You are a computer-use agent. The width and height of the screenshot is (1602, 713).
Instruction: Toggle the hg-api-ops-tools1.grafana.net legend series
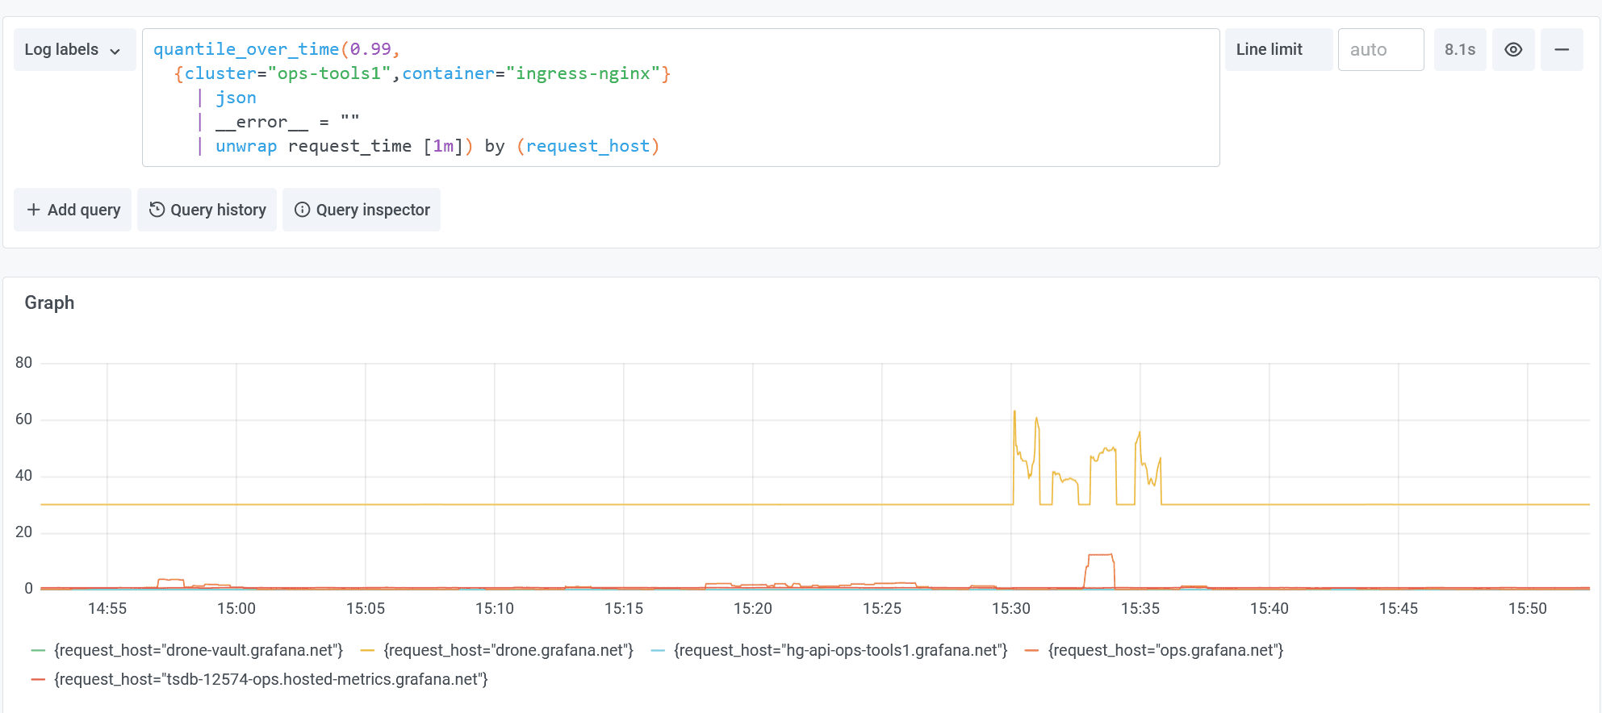point(840,650)
